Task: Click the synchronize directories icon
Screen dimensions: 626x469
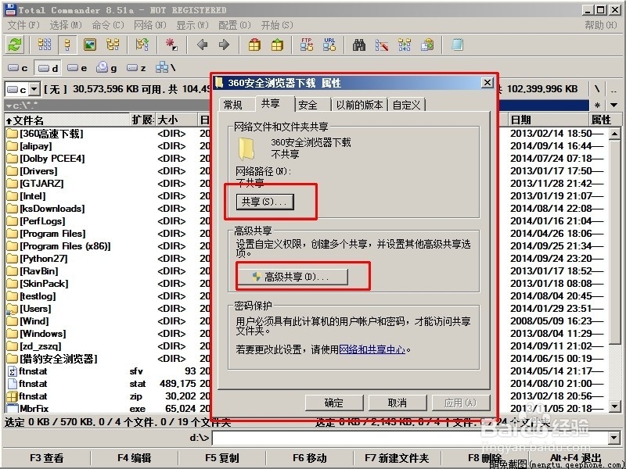Action: pyautogui.click(x=405, y=45)
